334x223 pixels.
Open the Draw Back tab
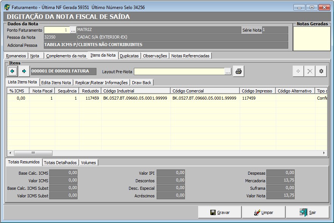(x=141, y=82)
